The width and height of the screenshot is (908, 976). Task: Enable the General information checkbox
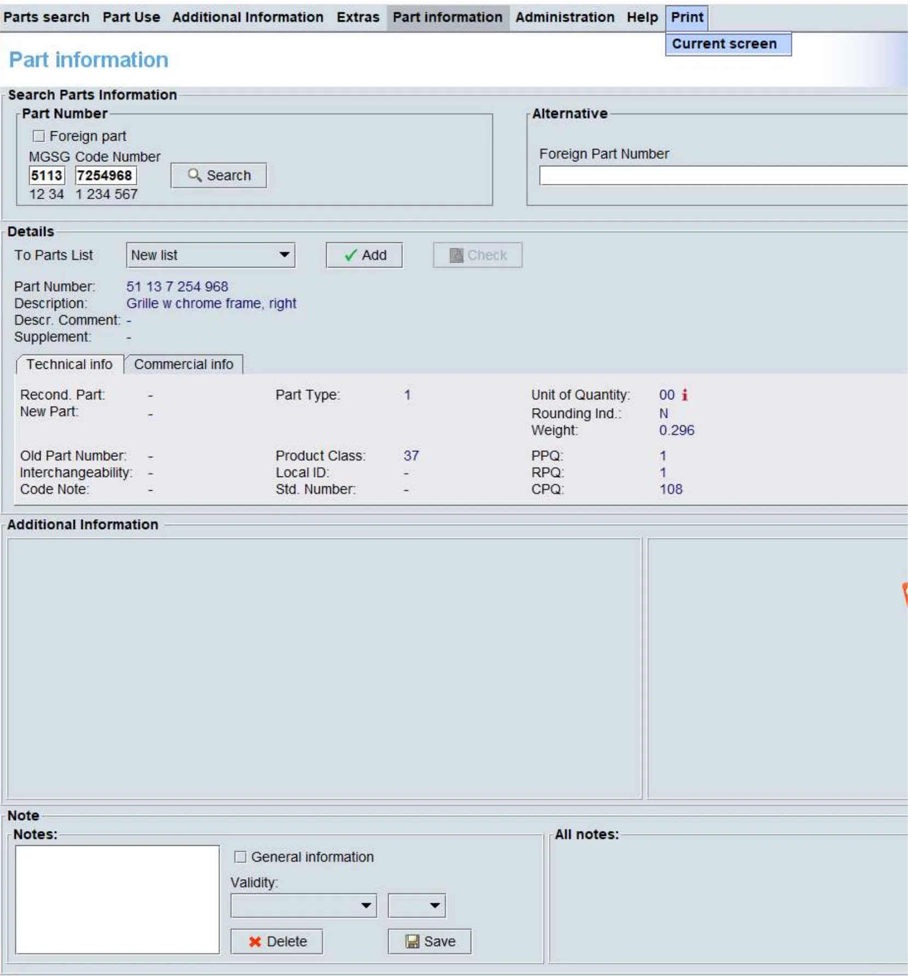pyautogui.click(x=240, y=857)
